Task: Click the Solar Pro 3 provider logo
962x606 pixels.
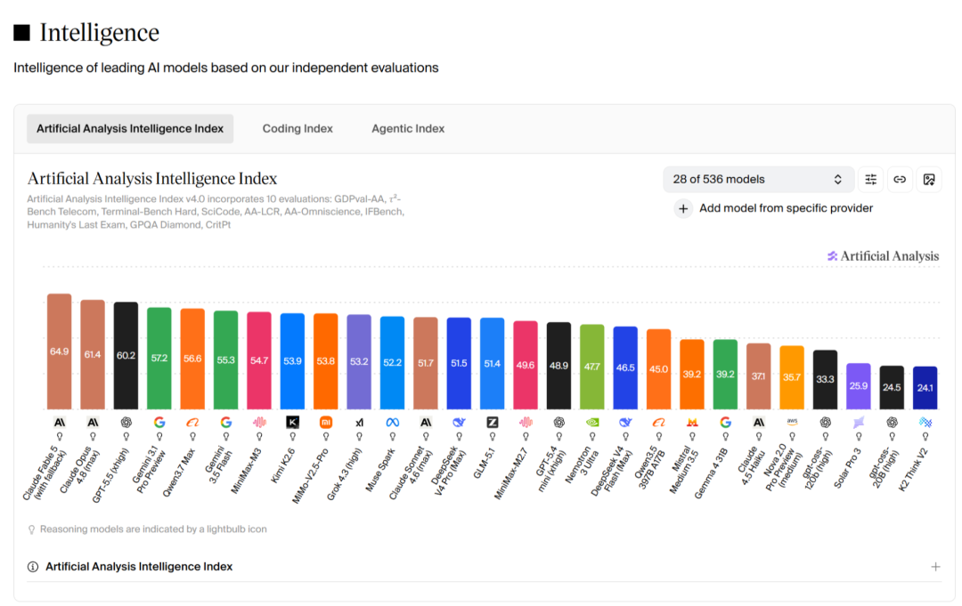Action: 859,422
